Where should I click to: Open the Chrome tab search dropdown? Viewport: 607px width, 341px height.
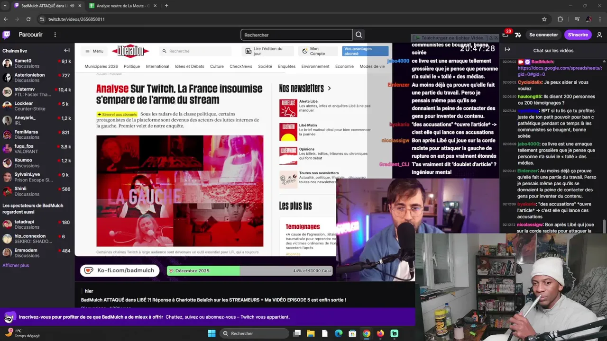coord(5,6)
